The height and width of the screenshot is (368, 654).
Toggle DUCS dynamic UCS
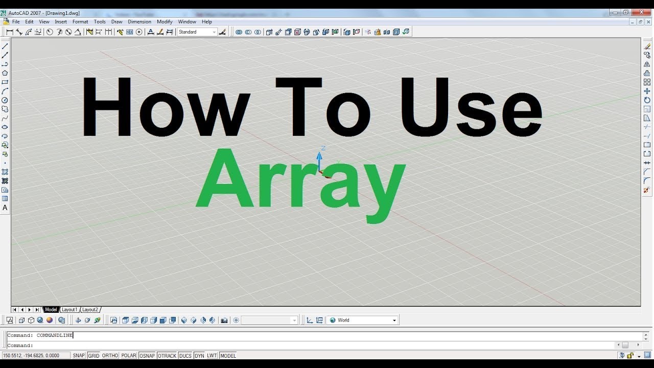185,356
